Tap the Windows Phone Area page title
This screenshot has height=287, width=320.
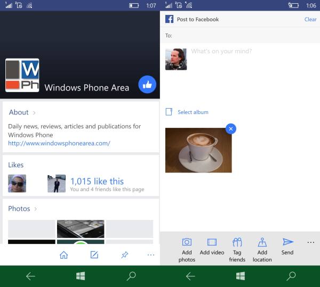tap(87, 87)
